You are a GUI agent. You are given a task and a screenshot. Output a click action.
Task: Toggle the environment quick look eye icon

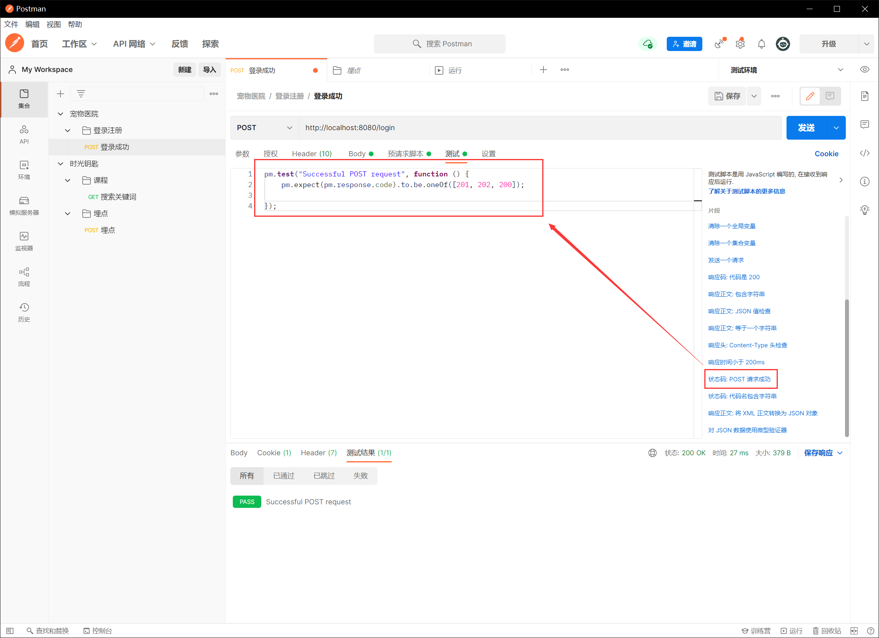[864, 70]
